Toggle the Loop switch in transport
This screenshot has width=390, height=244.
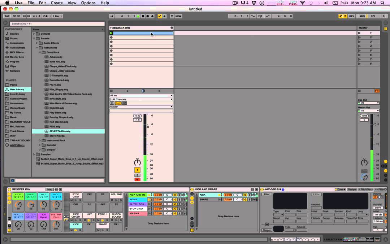[260, 16]
